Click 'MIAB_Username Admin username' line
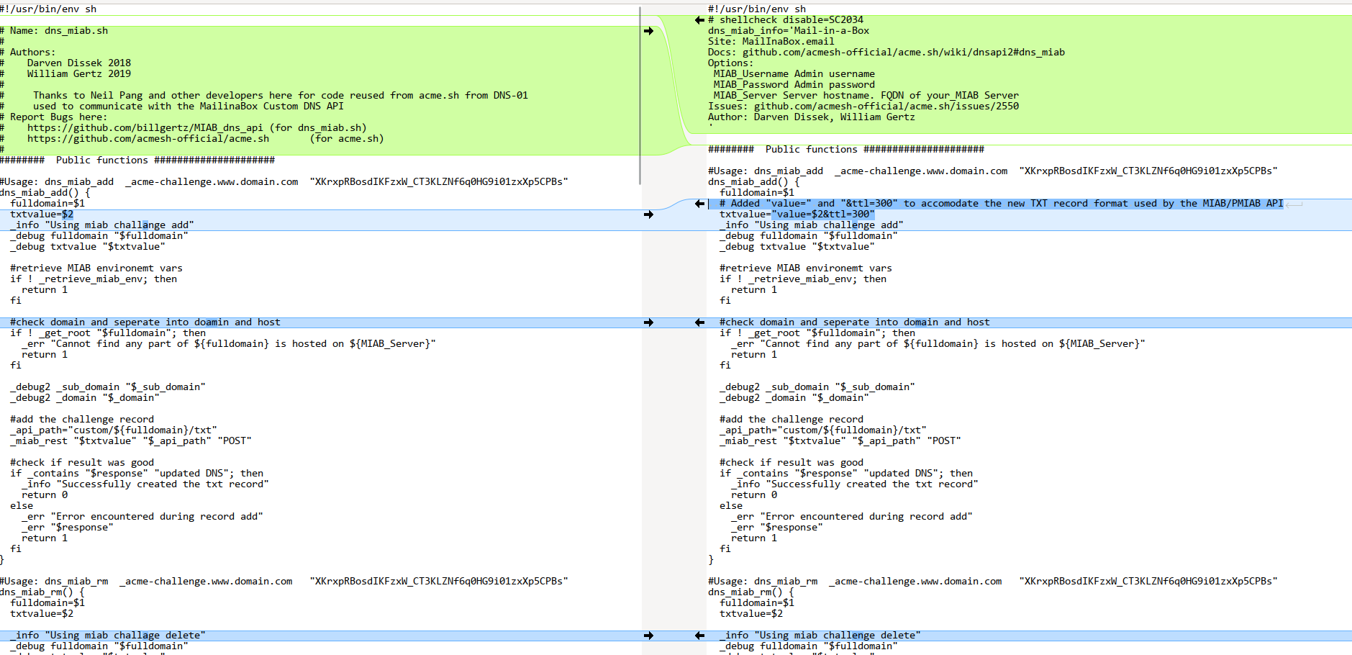Image resolution: width=1352 pixels, height=655 pixels. tap(794, 74)
